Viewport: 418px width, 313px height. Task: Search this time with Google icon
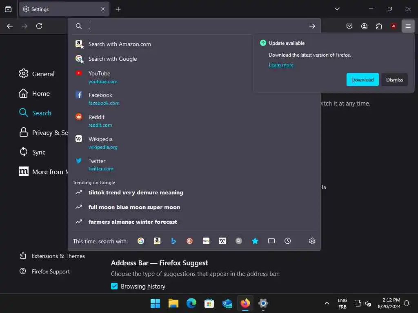(x=141, y=241)
